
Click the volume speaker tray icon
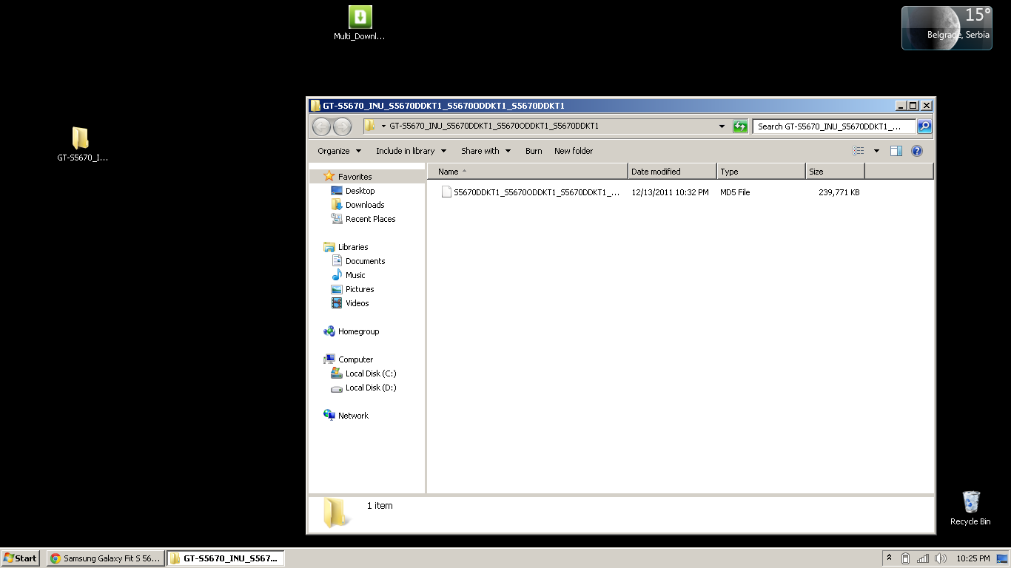941,558
